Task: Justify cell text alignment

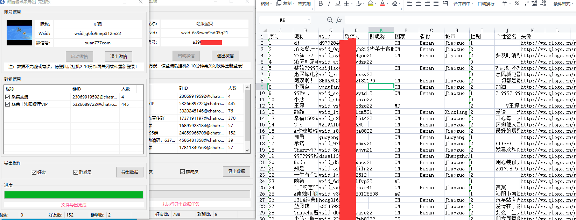Action: [x=436, y=3]
